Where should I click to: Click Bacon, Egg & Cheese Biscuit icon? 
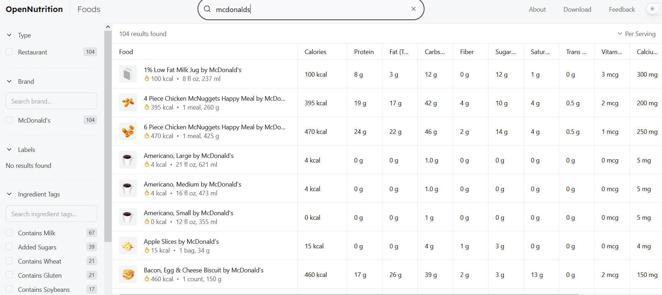pos(128,275)
